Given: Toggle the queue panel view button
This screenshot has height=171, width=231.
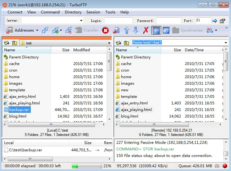Looking at the screenshot, I should point(166,30).
